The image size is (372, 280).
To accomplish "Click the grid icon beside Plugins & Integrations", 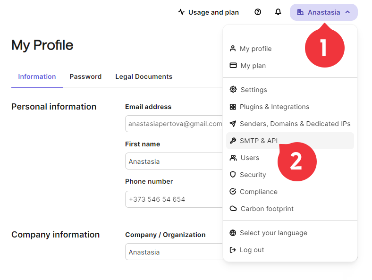I will (233, 107).
